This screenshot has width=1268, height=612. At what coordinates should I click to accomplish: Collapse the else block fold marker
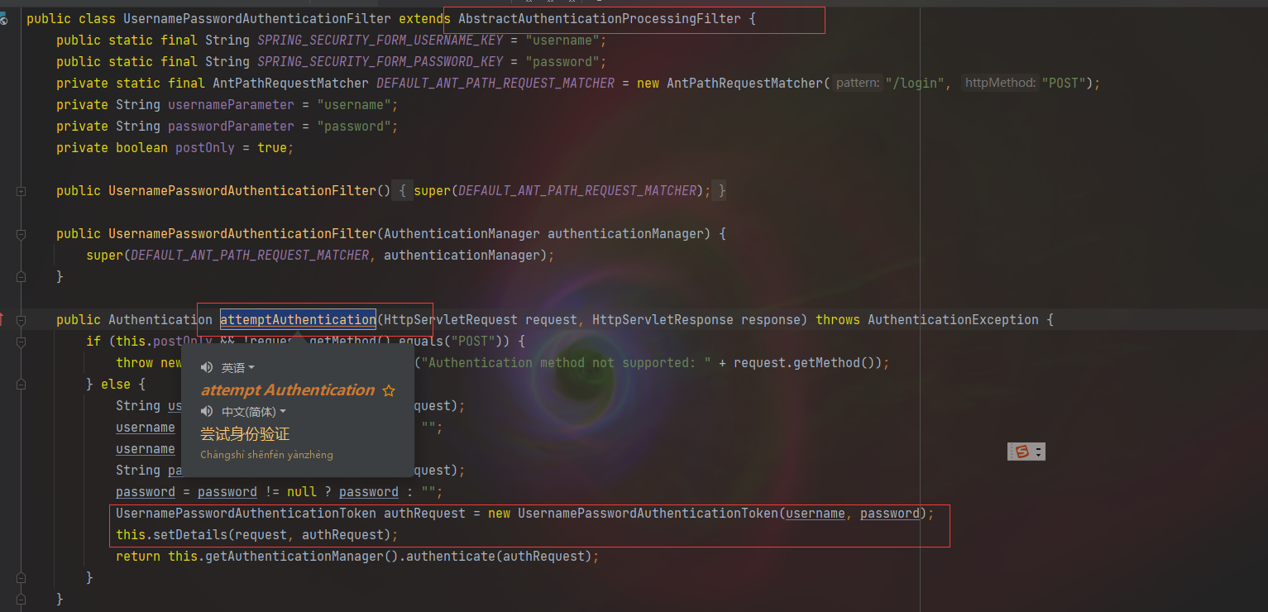pyautogui.click(x=21, y=385)
